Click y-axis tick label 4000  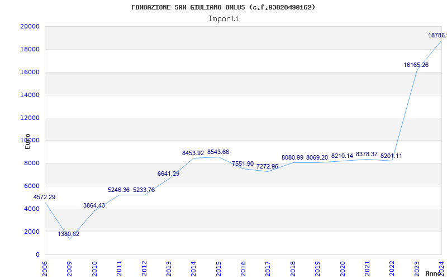click(x=32, y=209)
